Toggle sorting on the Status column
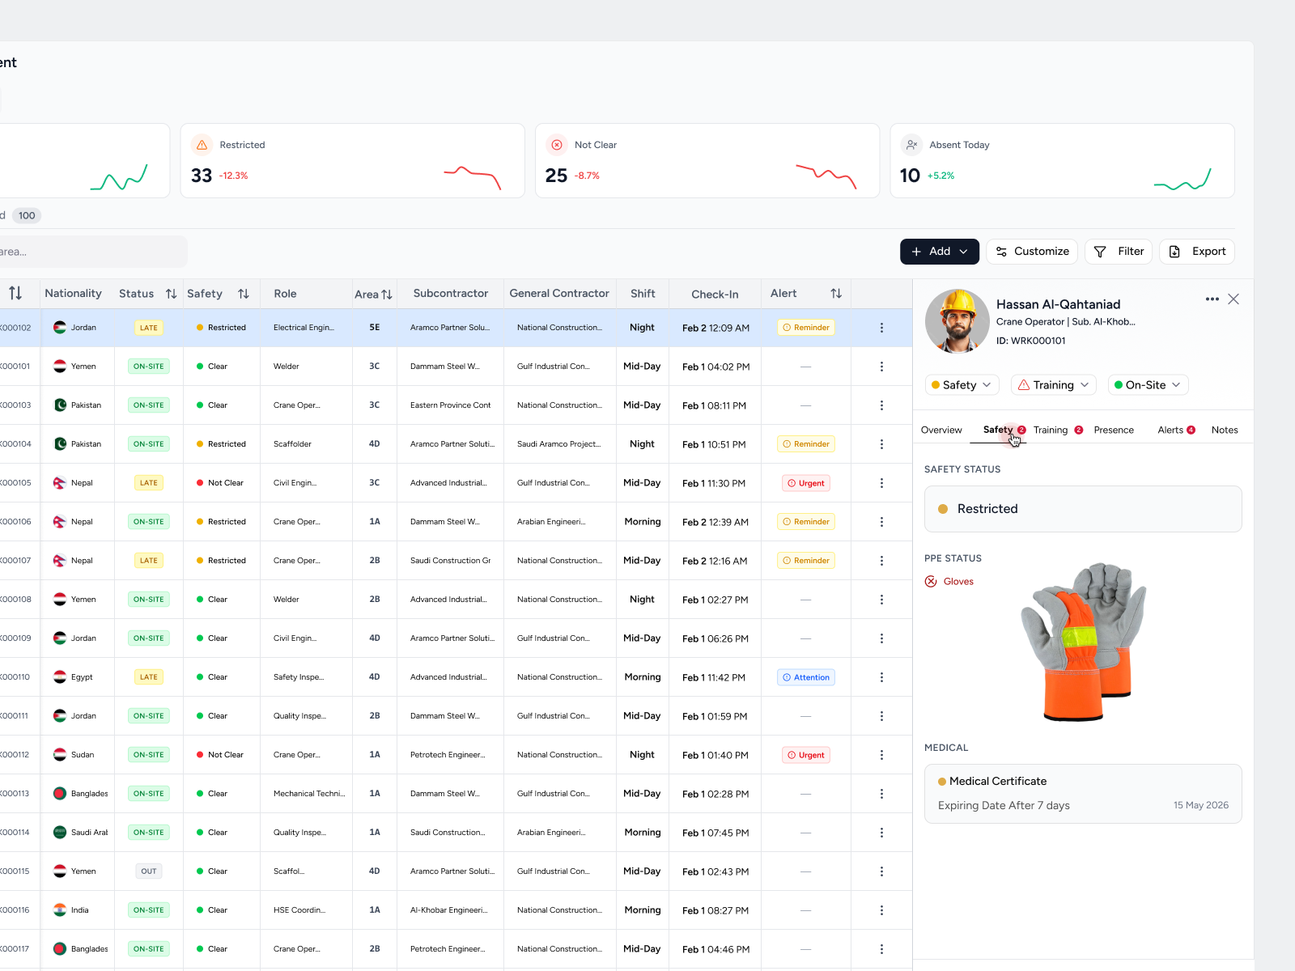1295x971 pixels. [x=170, y=294]
